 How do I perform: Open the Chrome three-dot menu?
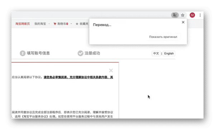pyautogui.click(x=200, y=15)
